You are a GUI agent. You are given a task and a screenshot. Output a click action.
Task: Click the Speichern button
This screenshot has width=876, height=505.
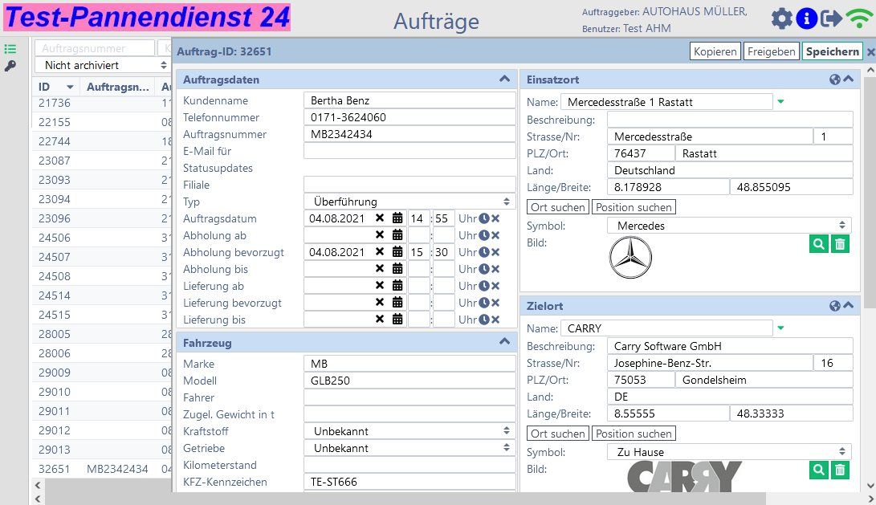[833, 51]
